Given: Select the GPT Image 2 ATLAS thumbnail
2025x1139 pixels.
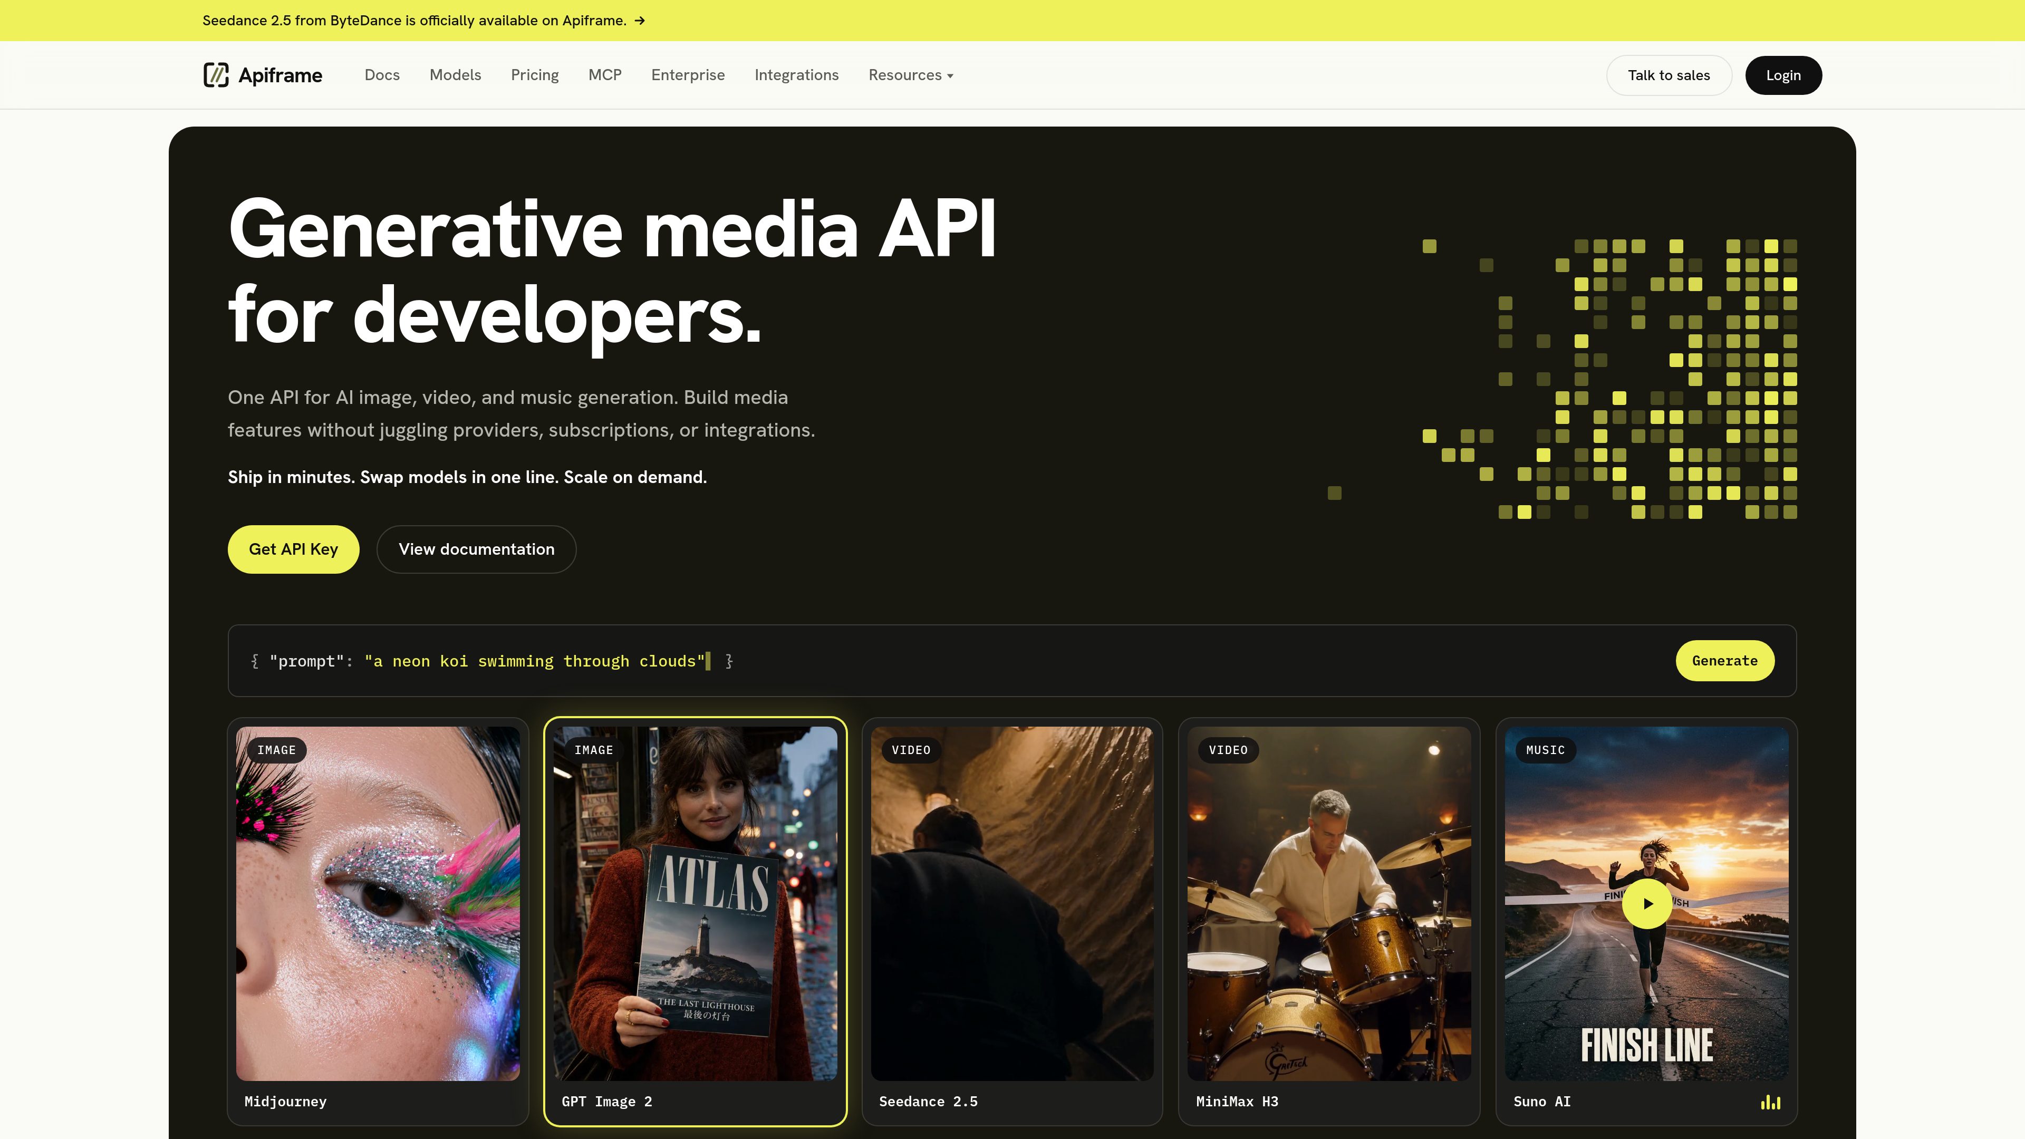Looking at the screenshot, I should (x=695, y=903).
